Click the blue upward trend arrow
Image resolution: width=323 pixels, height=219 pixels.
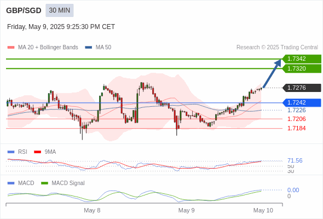pos(272,74)
